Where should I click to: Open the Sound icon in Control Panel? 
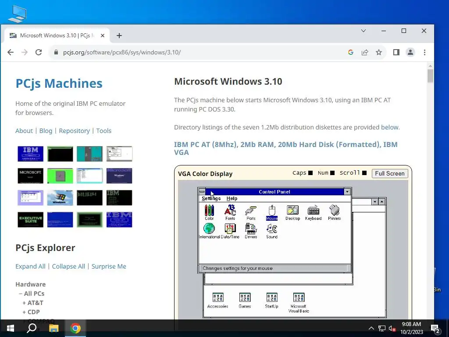(x=272, y=231)
